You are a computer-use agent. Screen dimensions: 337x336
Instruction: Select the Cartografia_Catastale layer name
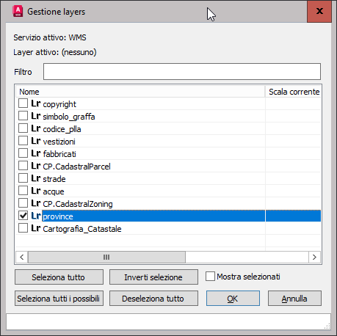pos(82,229)
